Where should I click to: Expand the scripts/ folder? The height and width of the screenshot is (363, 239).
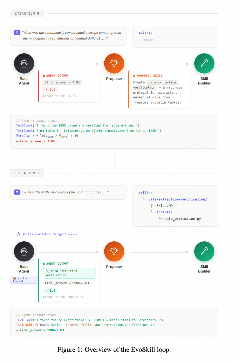(x=164, y=212)
